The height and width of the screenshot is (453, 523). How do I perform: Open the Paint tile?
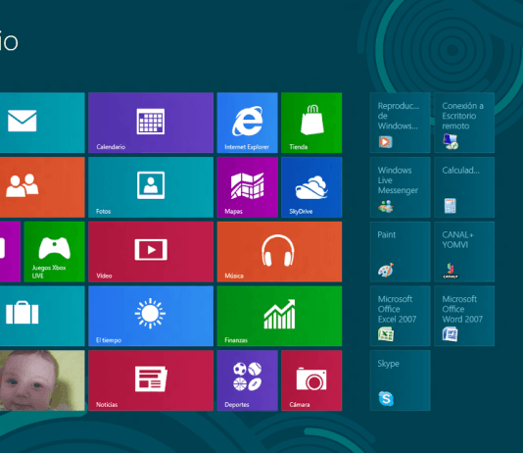point(400,252)
